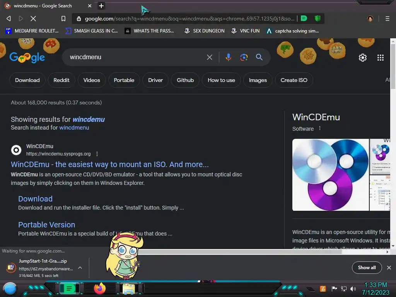The width and height of the screenshot is (396, 297).
Task: Filter results by Reddit chip
Action: point(61,80)
